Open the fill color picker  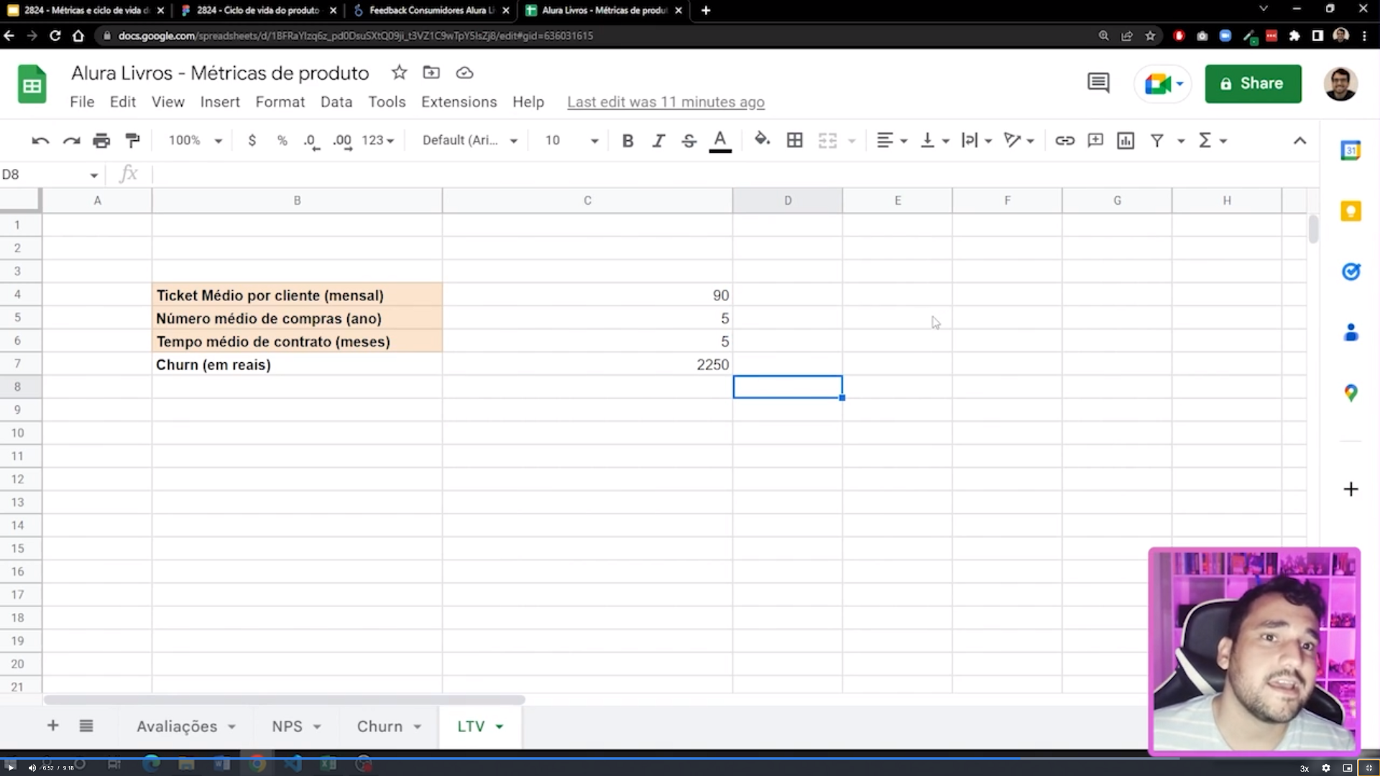(762, 139)
